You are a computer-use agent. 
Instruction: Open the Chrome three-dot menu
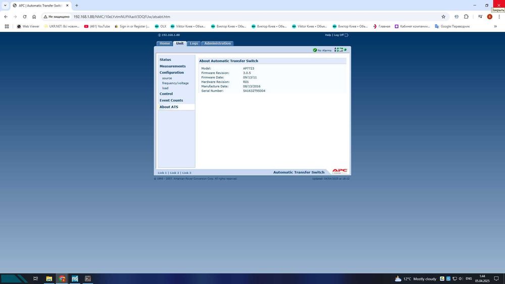499,17
